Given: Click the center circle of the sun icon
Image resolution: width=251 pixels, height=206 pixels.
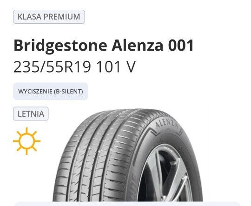Looking at the screenshot, I should pyautogui.click(x=27, y=141).
